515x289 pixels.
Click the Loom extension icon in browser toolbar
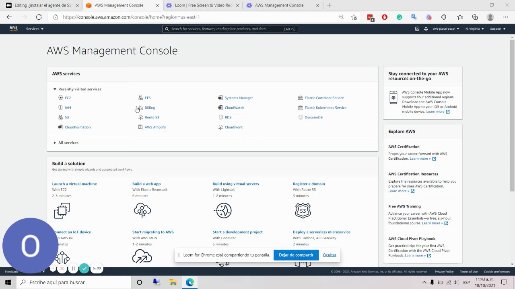tap(429, 17)
